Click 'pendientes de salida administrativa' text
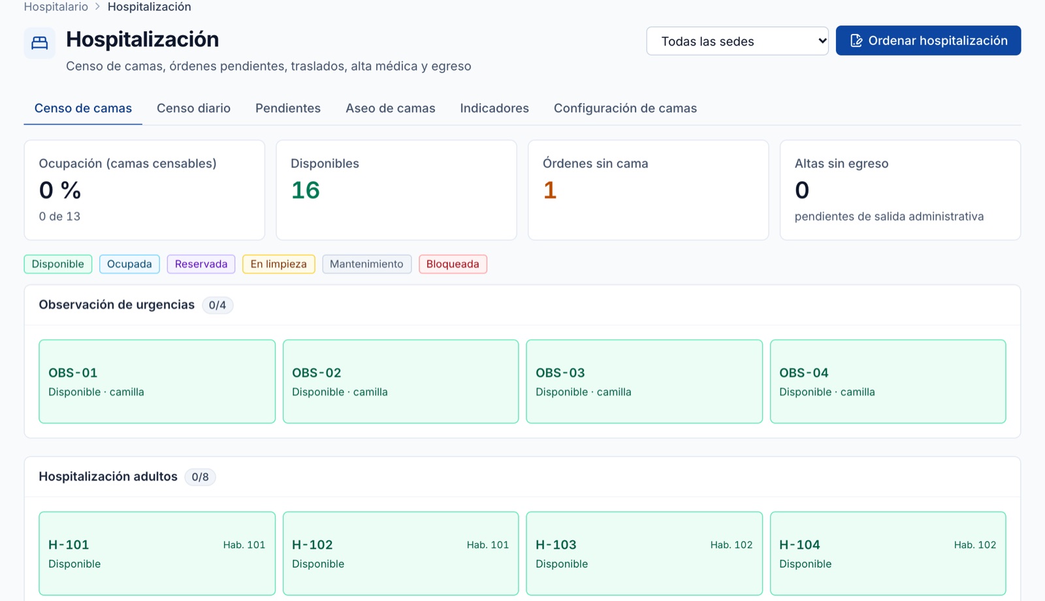This screenshot has width=1045, height=601. (x=889, y=217)
